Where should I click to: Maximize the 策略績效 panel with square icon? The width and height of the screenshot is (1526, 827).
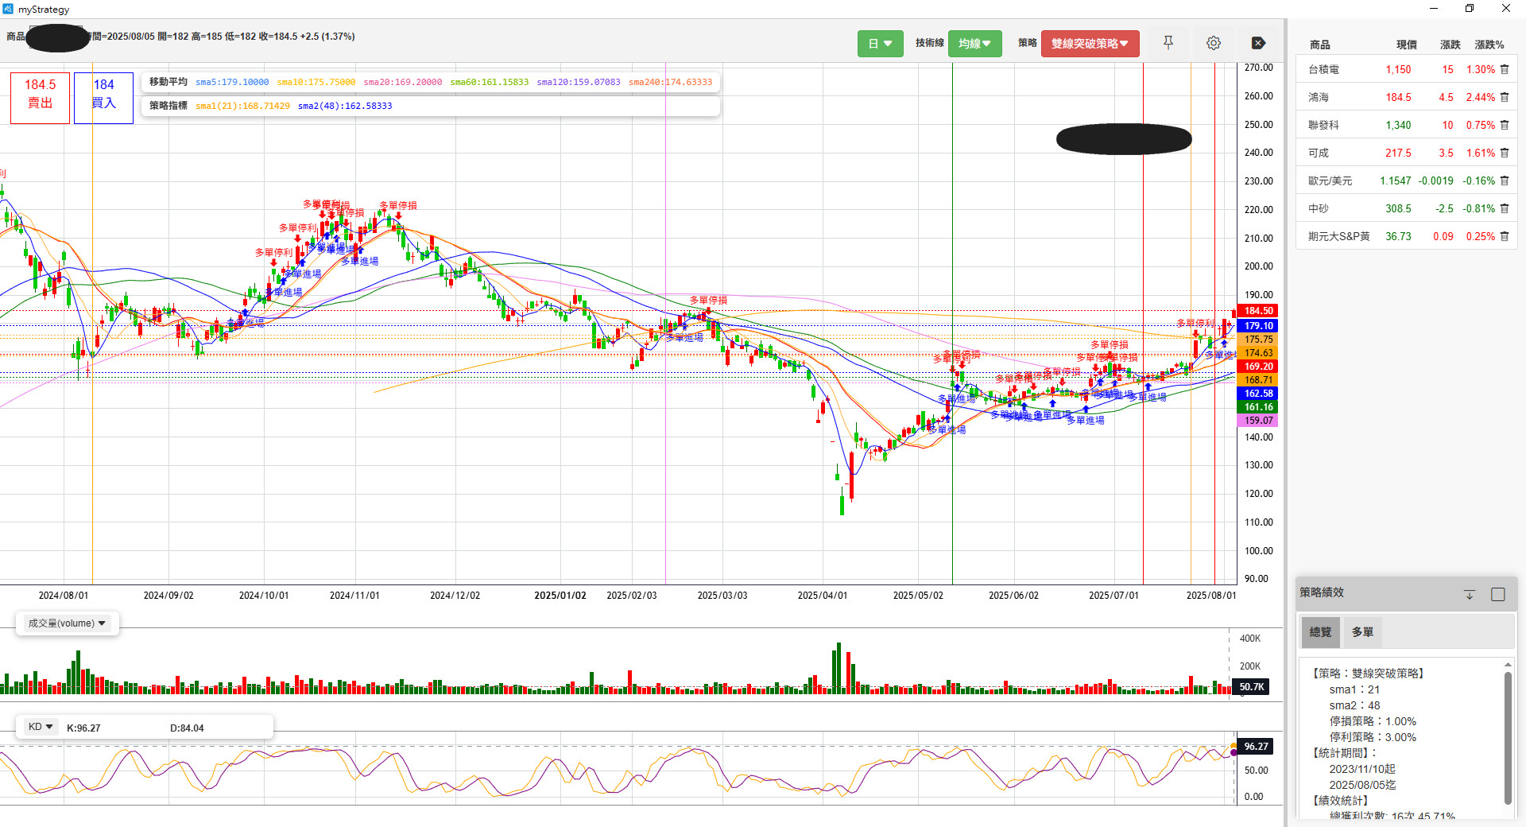point(1497,594)
